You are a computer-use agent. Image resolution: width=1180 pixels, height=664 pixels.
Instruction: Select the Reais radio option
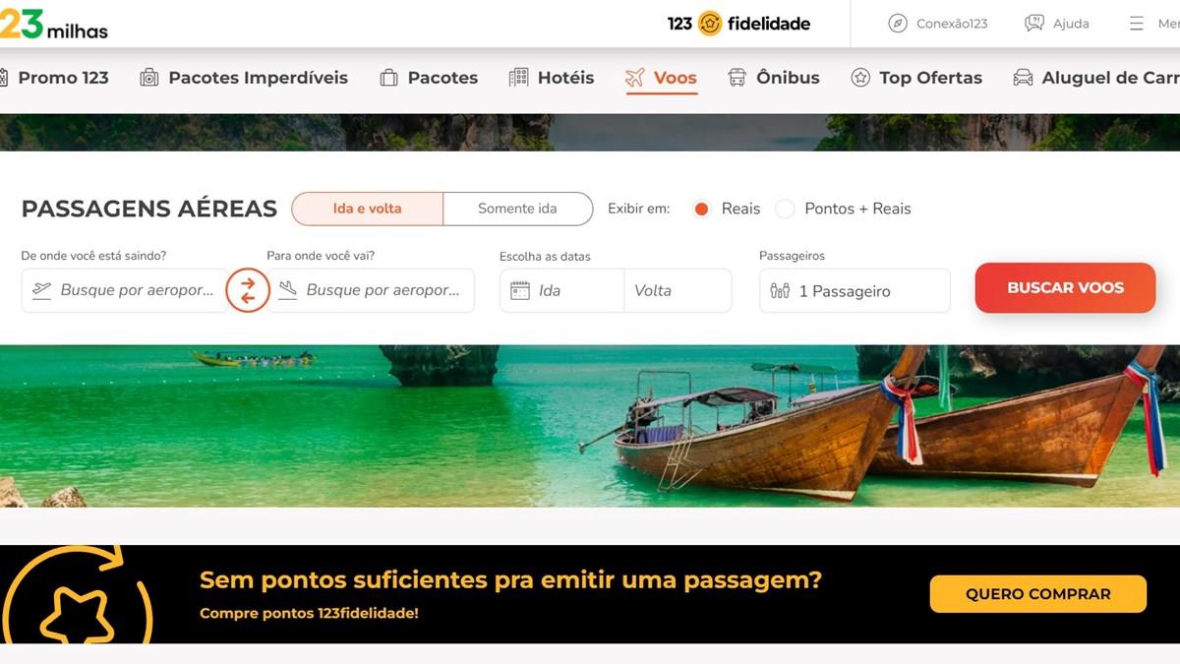point(701,209)
